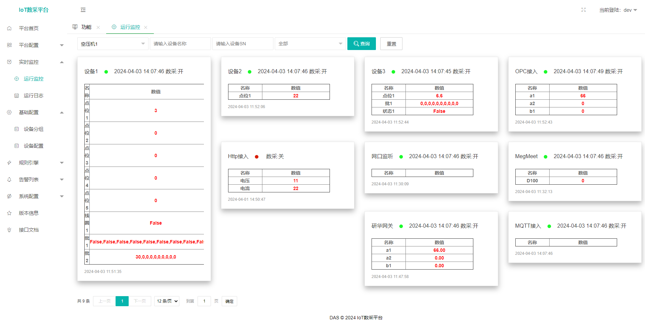Focus page number jump input
Image resolution: width=645 pixels, height=325 pixels.
(204, 301)
